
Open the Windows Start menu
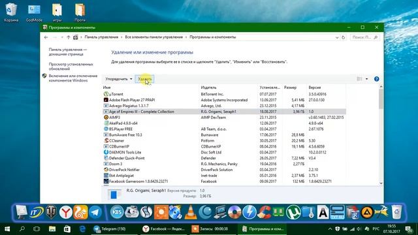[7, 229]
